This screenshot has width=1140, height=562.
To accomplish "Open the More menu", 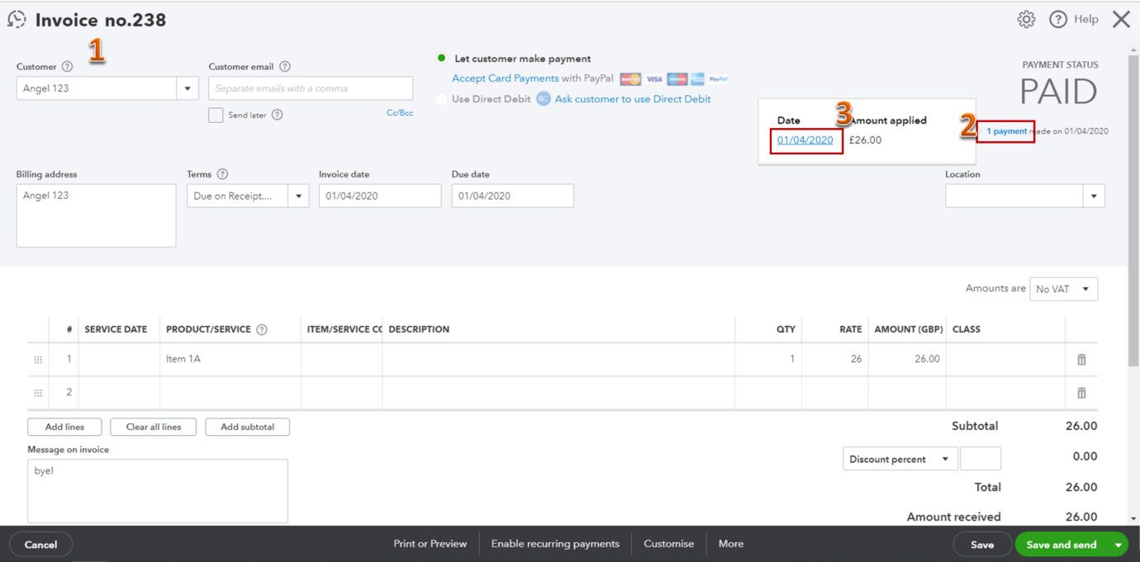I will tap(731, 543).
